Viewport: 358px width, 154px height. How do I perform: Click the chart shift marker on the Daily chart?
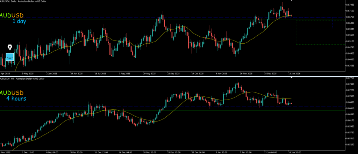[292, 1]
